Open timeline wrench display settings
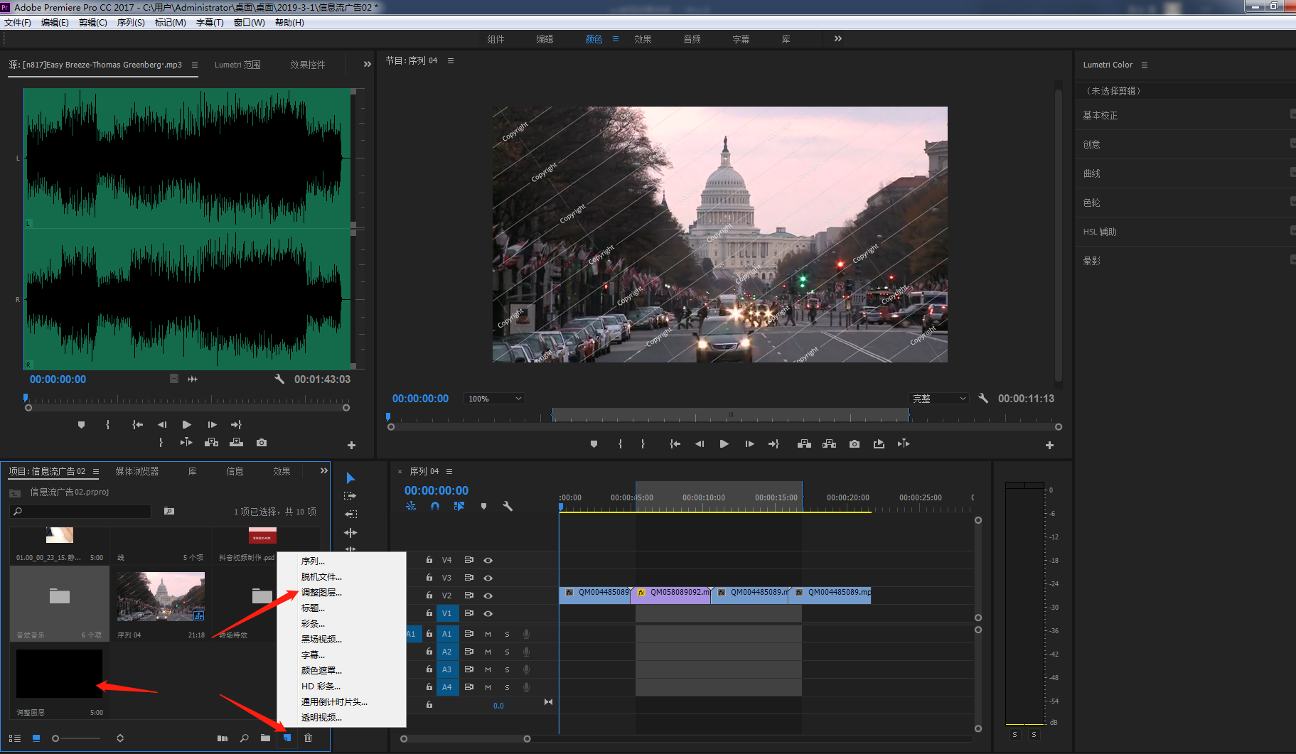Viewport: 1296px width, 754px height. click(x=508, y=506)
